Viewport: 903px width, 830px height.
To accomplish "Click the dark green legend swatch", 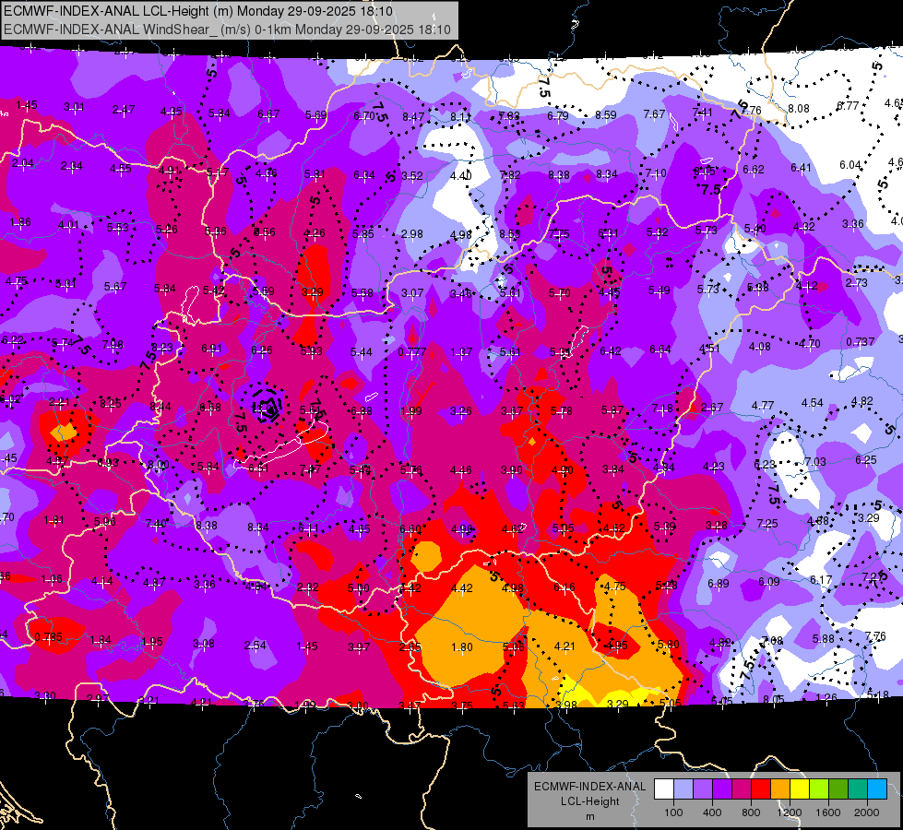I will point(838,789).
